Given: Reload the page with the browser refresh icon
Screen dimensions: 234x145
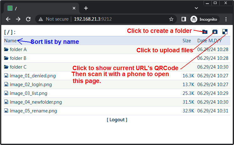Looking at the screenshot, I should tap(28, 19).
